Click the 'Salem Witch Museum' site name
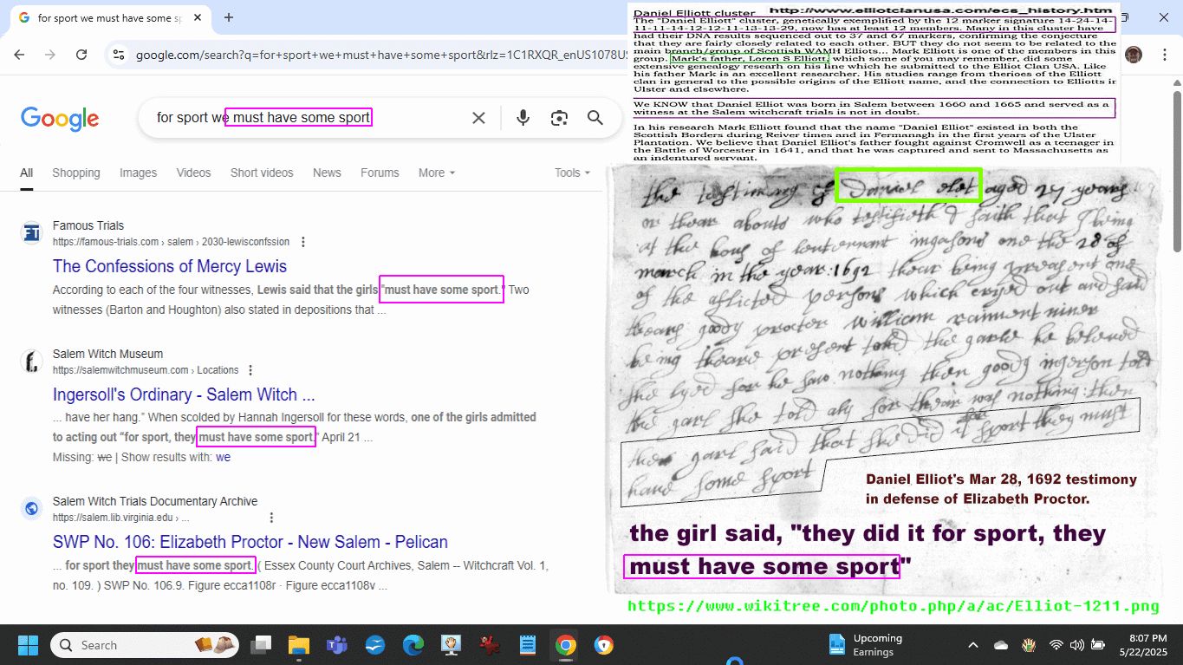The height and width of the screenshot is (665, 1183). tap(107, 354)
